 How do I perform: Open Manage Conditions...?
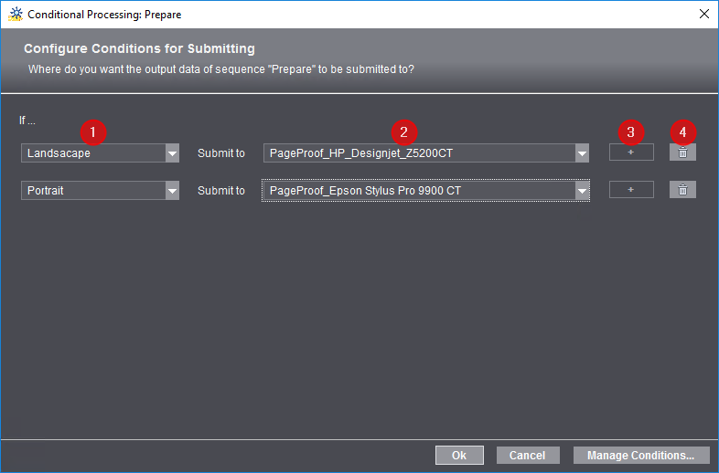[x=640, y=455]
